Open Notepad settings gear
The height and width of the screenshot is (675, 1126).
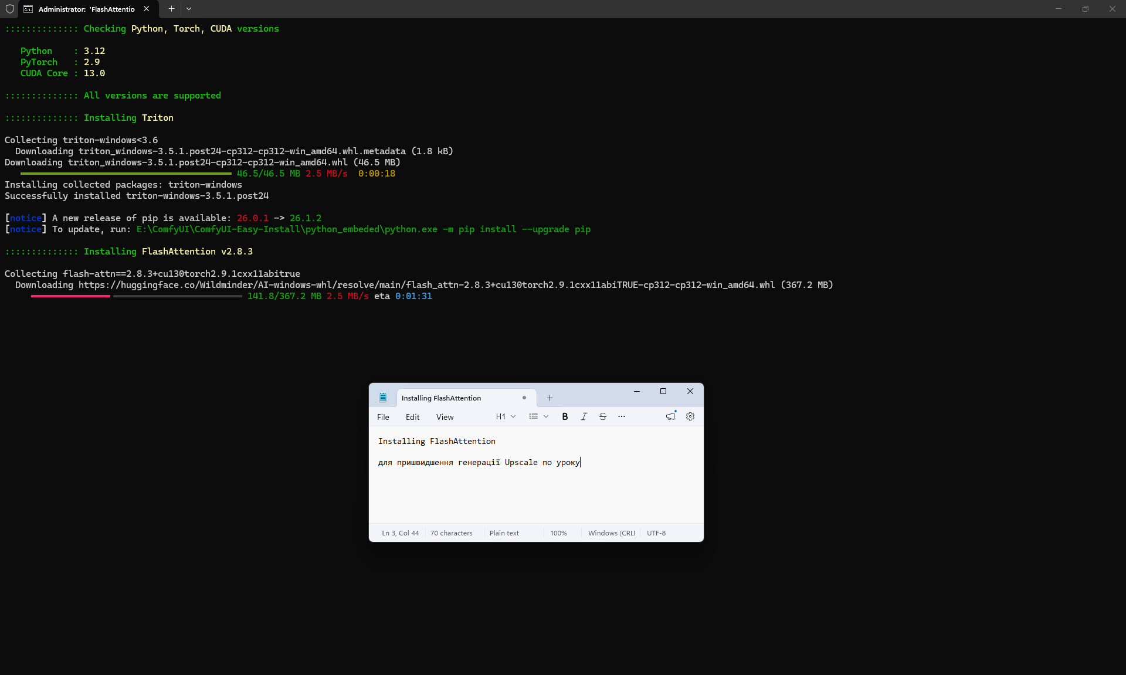coord(690,416)
